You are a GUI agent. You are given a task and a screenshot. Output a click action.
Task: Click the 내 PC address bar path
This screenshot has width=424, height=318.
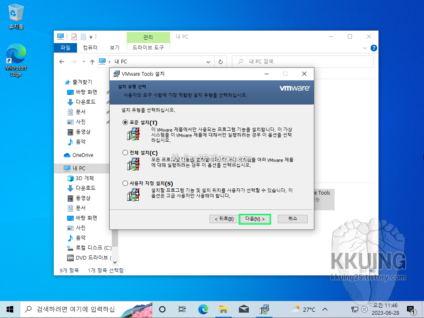[120, 62]
